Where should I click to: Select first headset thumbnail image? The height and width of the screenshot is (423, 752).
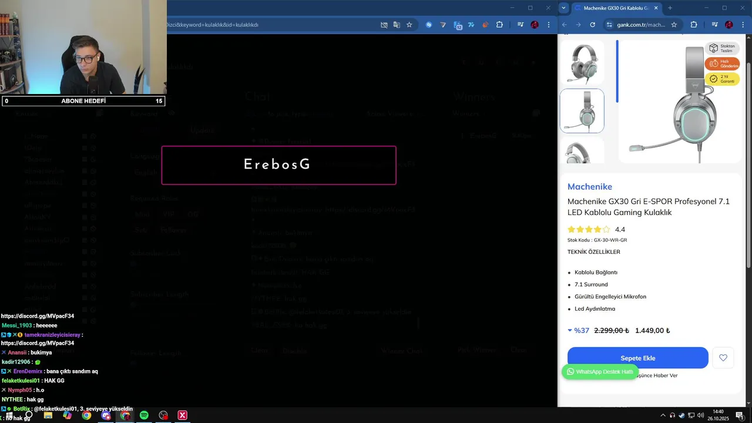click(x=582, y=62)
